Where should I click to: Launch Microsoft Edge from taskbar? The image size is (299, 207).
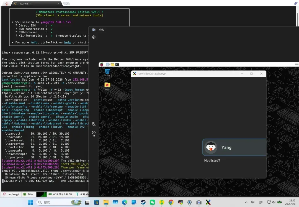click(x=125, y=202)
